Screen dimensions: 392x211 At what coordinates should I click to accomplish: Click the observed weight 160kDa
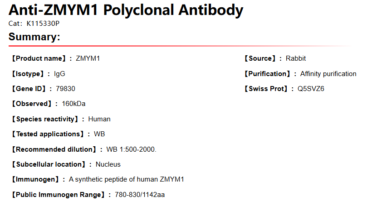pyautogui.click(x=73, y=104)
